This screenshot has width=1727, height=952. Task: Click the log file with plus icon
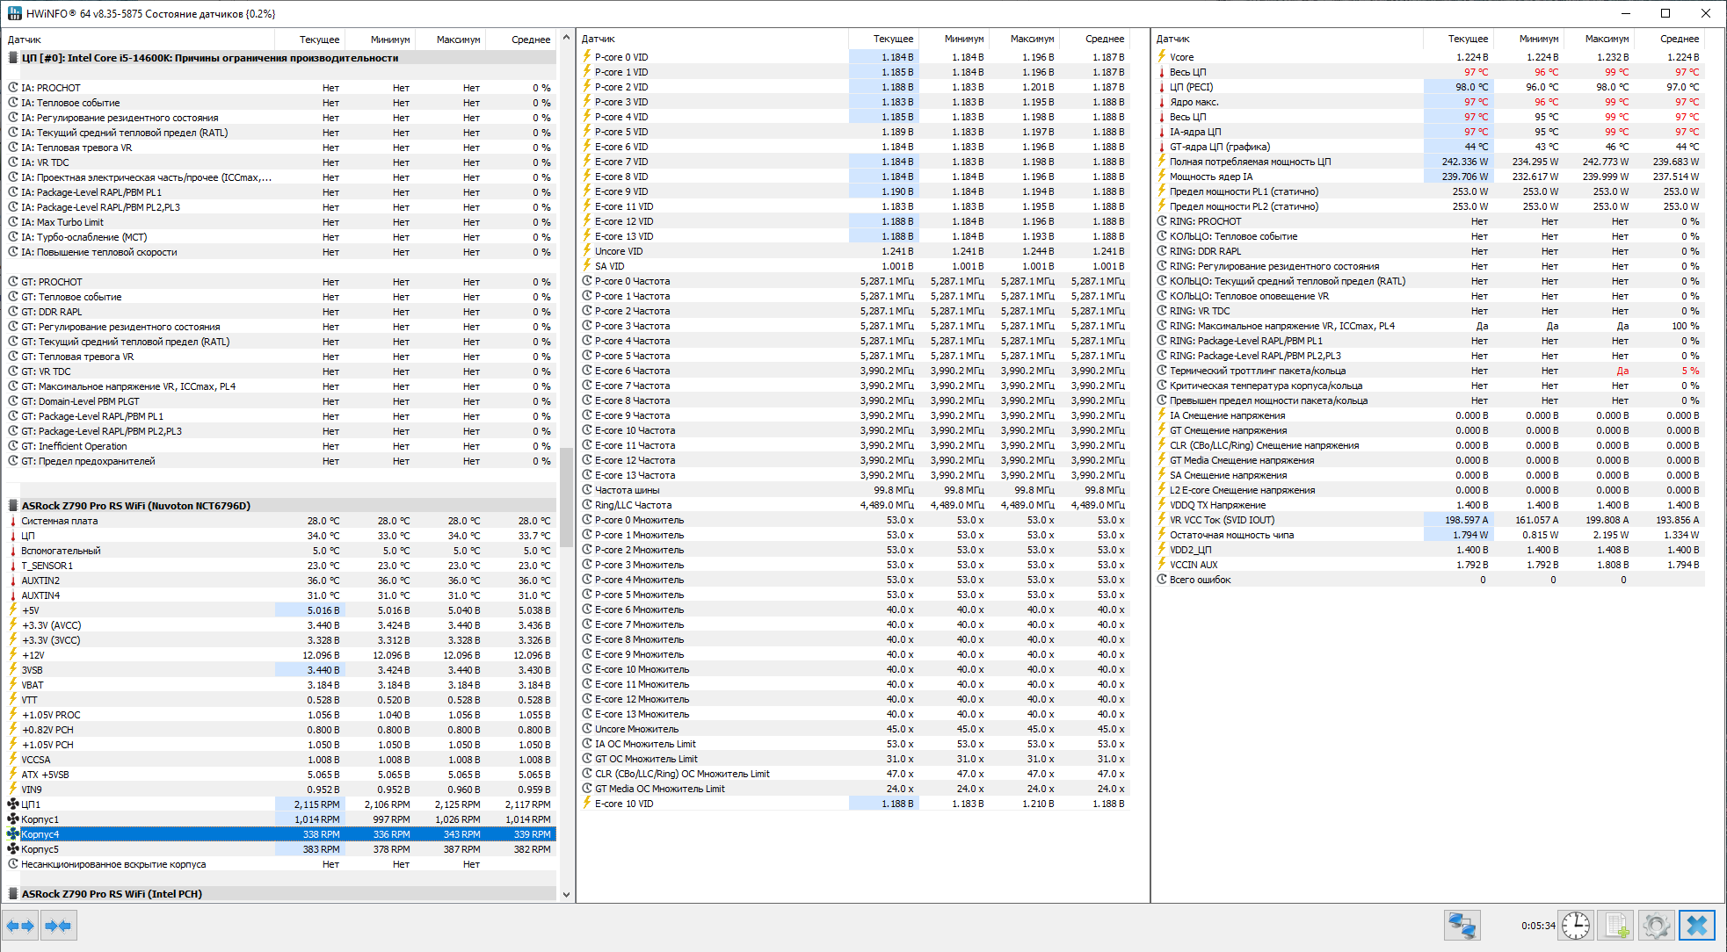pos(1615,926)
